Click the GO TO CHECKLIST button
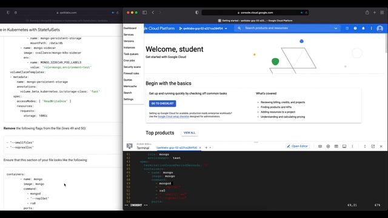Viewport: 388px width, 218px height. 162,104
